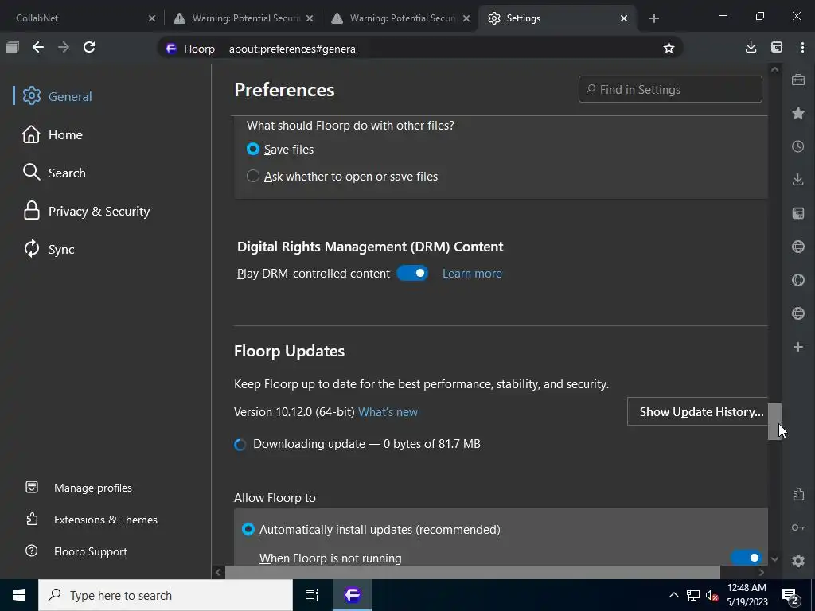Show hidden system tray icons
This screenshot has width=815, height=611.
point(673,595)
